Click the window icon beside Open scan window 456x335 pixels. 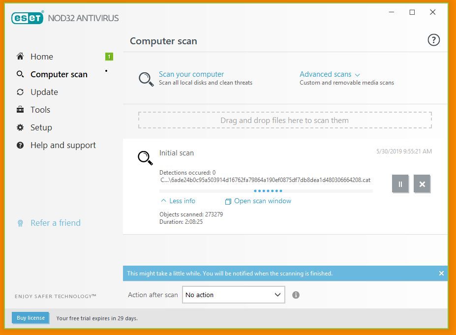point(228,201)
